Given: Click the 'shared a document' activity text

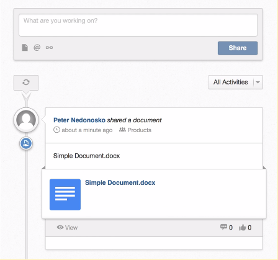Looking at the screenshot, I should [134, 120].
